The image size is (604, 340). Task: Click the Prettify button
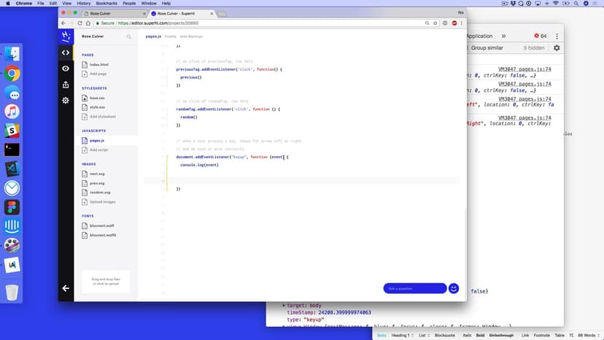pyautogui.click(x=171, y=36)
